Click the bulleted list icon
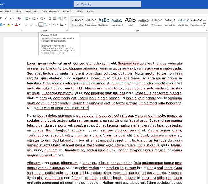The width and height of the screenshot is (208, 184). 26,18
